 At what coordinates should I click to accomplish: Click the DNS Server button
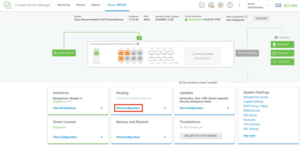(x=282, y=44)
